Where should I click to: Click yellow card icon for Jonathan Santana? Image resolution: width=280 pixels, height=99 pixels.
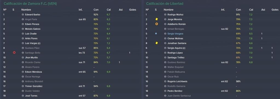pos(157,43)
